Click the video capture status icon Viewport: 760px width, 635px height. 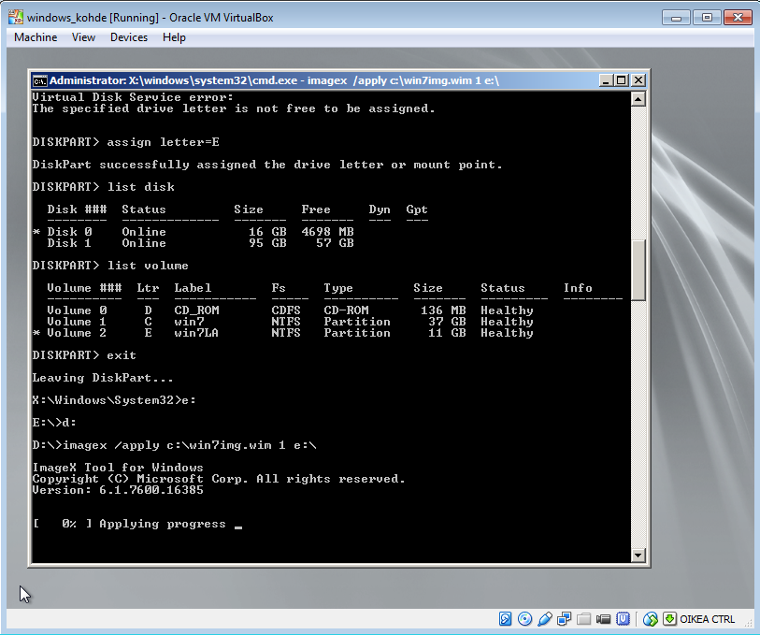pyautogui.click(x=604, y=618)
